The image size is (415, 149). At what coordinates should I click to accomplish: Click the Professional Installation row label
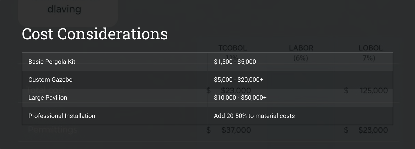(62, 116)
